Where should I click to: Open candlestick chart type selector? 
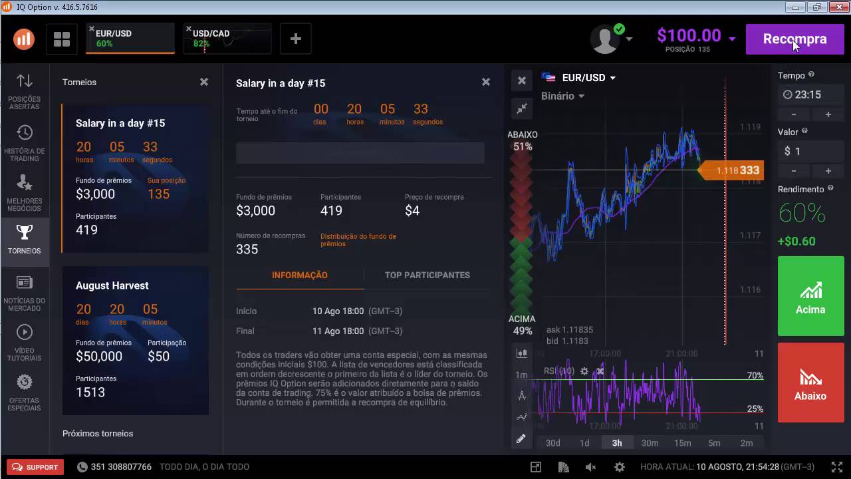pos(522,353)
